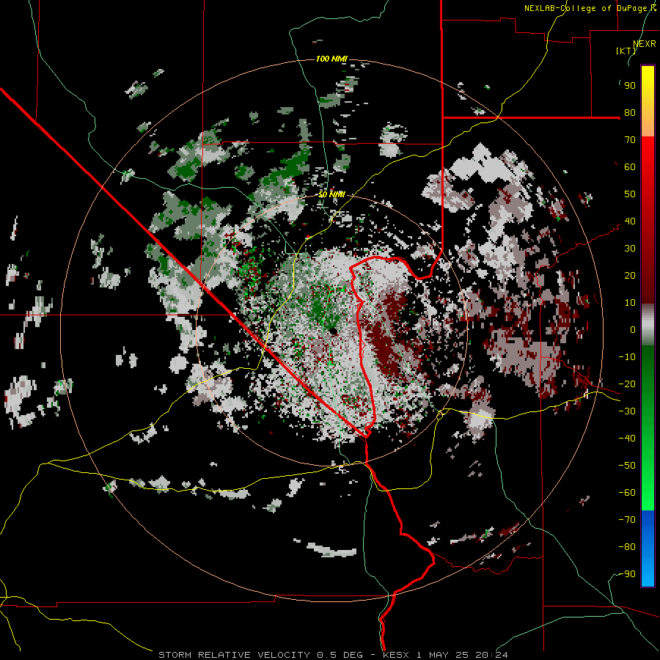This screenshot has height=660, width=660.
Task: Select the -60 value on velocity scale
Action: [627, 493]
